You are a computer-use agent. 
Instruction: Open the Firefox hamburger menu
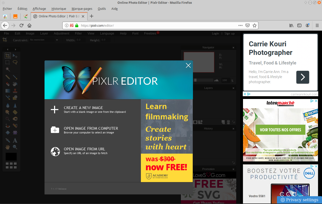[317, 25]
